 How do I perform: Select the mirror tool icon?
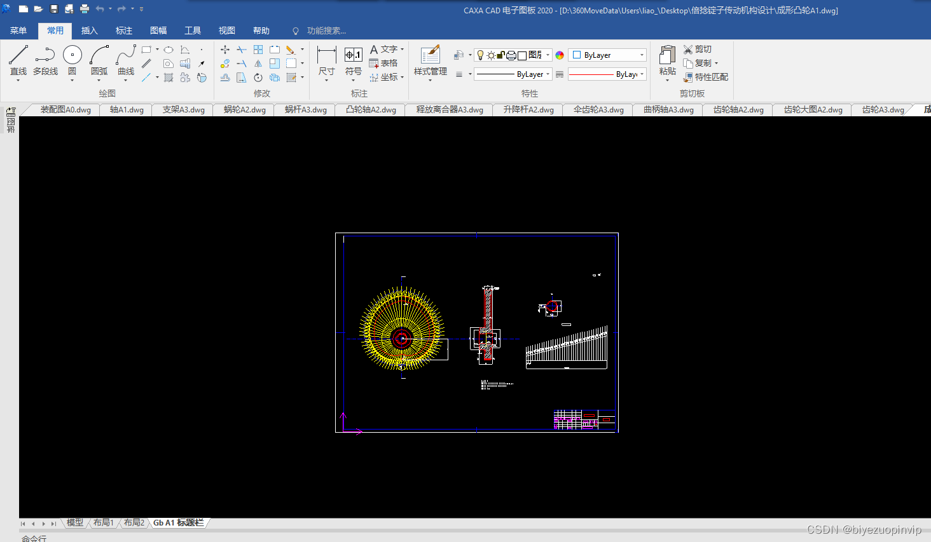click(258, 64)
